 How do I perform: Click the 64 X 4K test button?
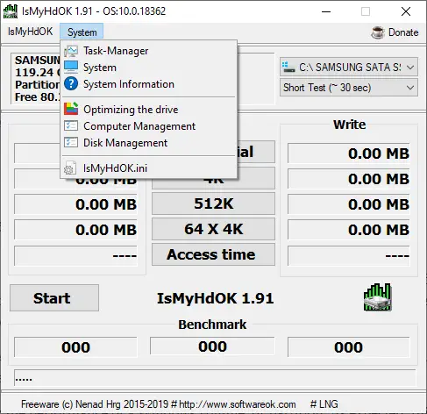click(x=213, y=229)
